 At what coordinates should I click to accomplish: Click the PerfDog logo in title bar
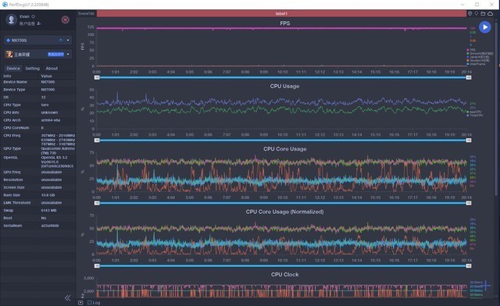coord(5,5)
